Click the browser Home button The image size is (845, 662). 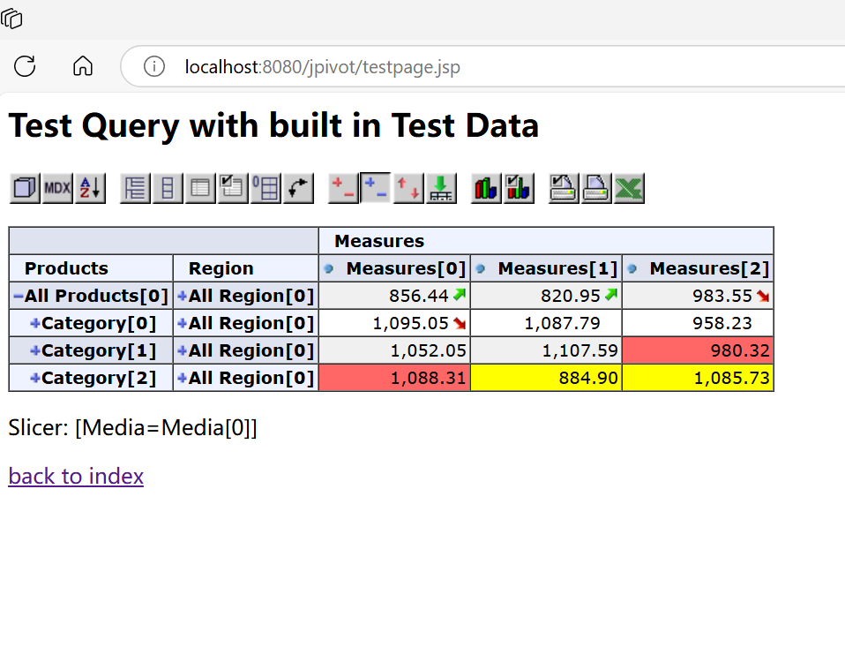pos(83,66)
